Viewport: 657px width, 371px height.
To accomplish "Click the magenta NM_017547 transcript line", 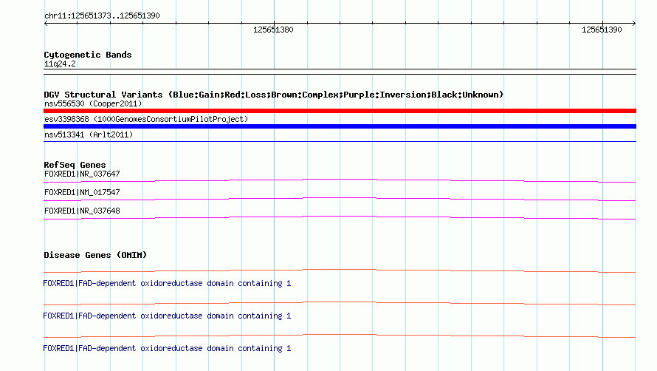I will (340, 200).
